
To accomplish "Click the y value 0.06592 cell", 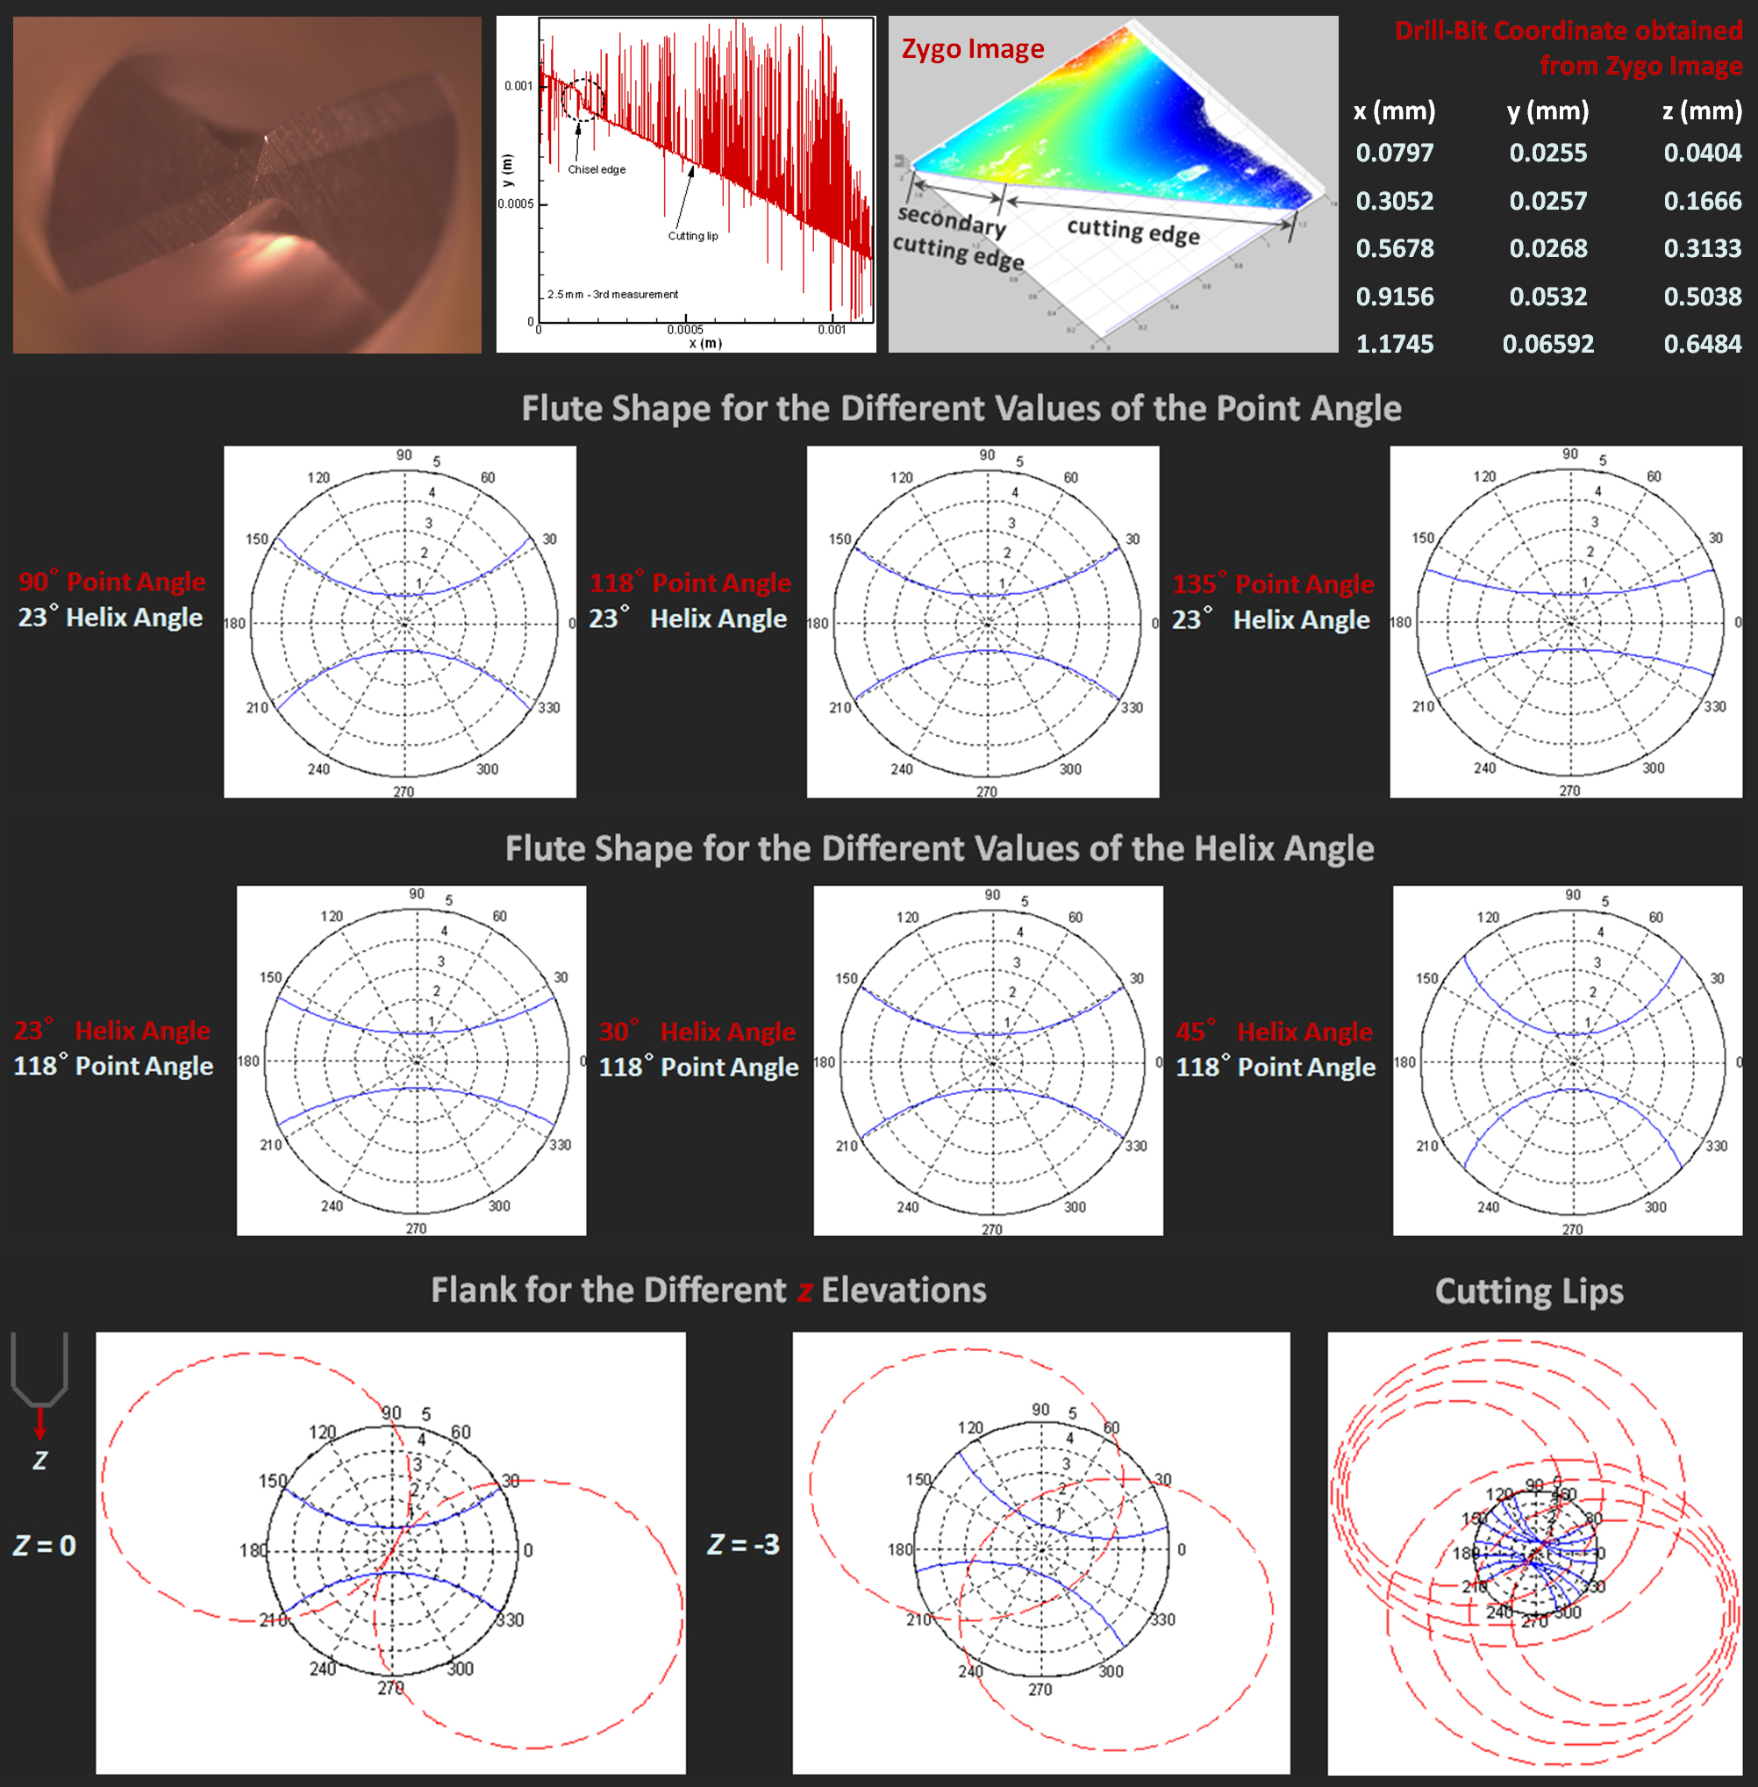I will (x=1547, y=345).
